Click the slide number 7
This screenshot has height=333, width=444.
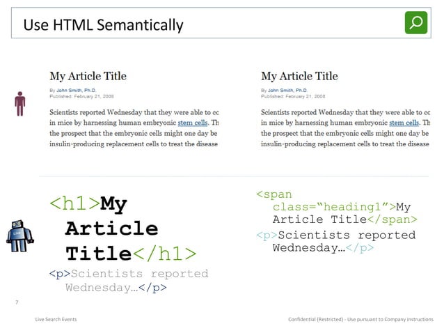coord(16,302)
